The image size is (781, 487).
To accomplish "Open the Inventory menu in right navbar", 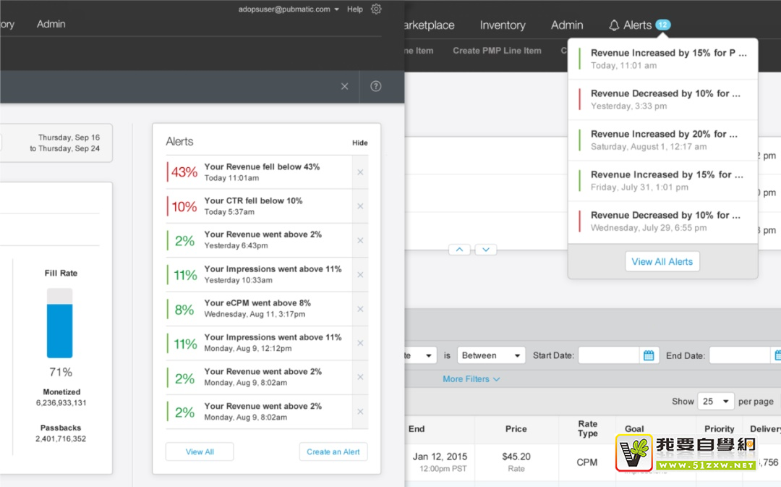I will coord(503,25).
